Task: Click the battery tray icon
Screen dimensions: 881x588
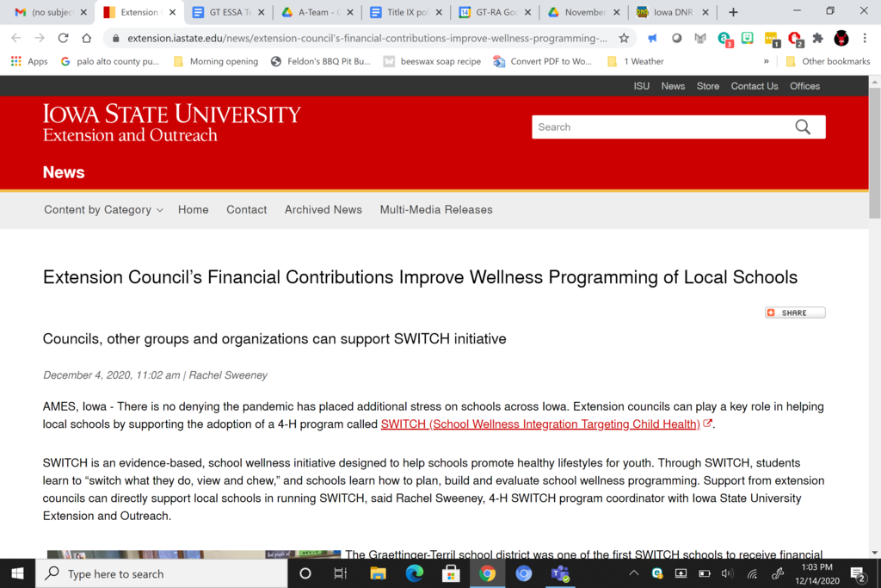Action: [704, 573]
